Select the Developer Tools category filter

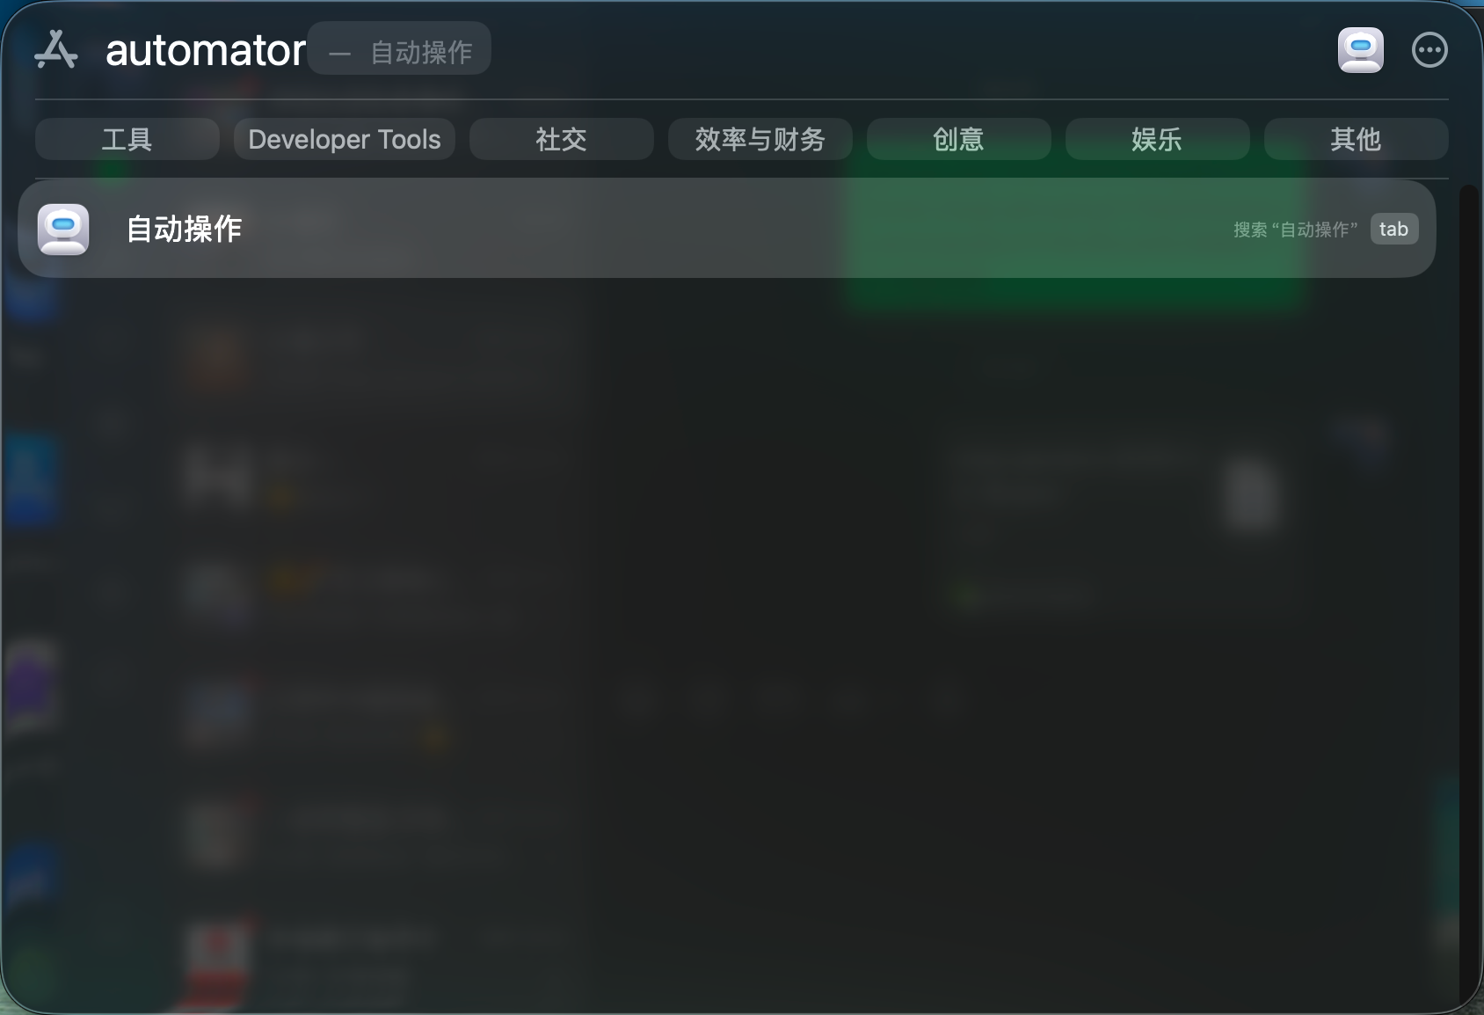345,139
